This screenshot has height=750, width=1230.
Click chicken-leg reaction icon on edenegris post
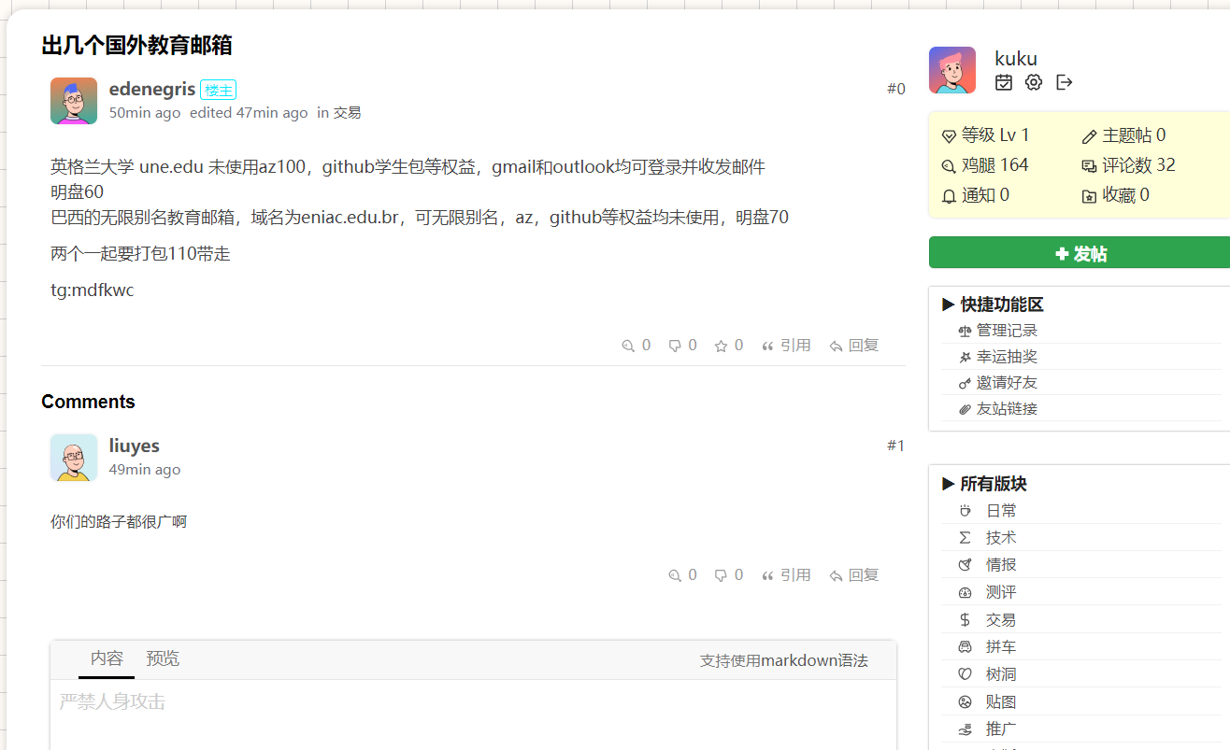tap(628, 346)
